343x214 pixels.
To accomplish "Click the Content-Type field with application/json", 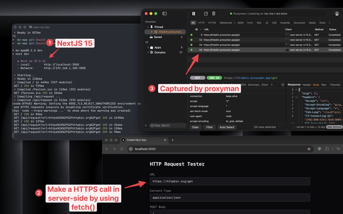I will click(x=230, y=197).
